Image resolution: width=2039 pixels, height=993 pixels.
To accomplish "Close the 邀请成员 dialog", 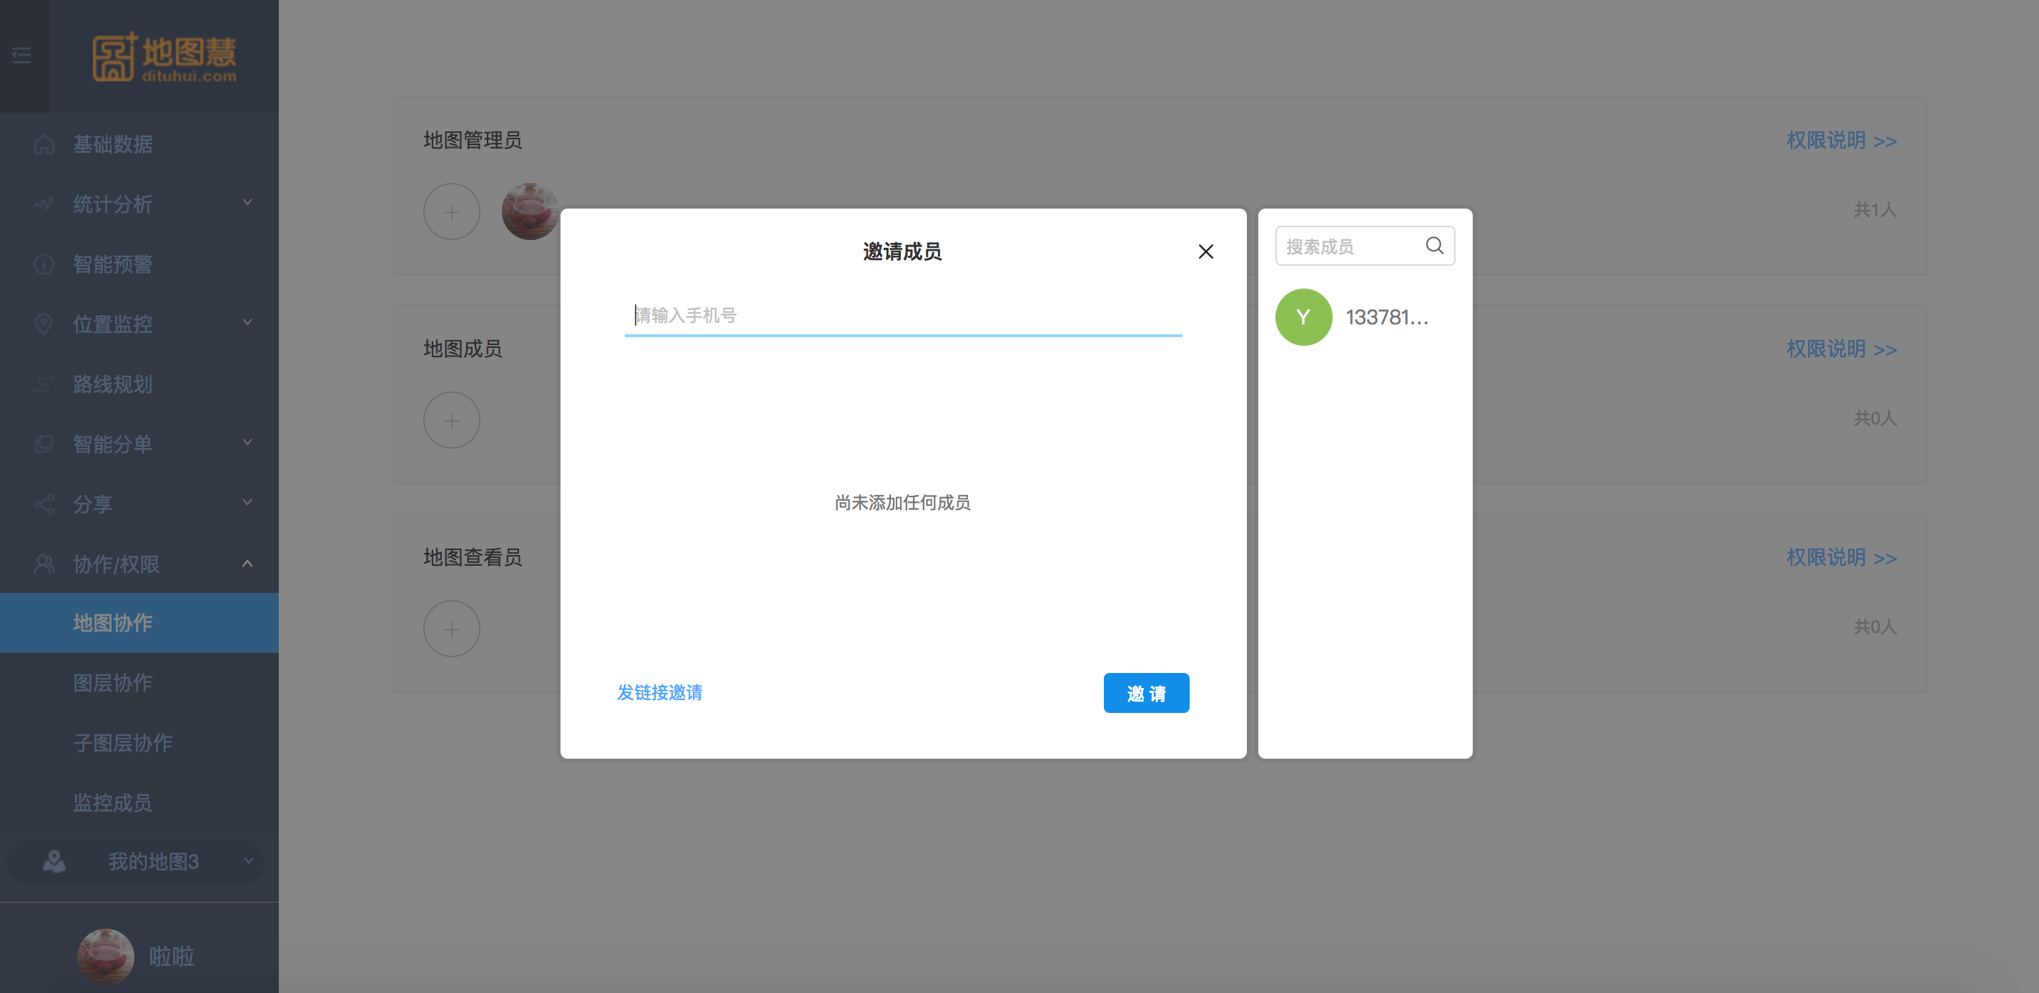I will click(1205, 251).
